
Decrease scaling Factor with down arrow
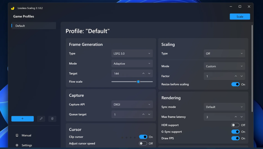241,76
